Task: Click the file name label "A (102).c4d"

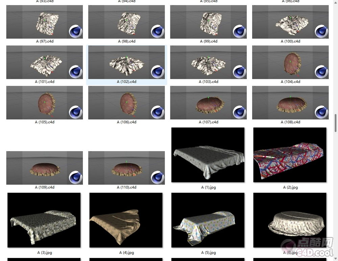Action: [x=126, y=81]
